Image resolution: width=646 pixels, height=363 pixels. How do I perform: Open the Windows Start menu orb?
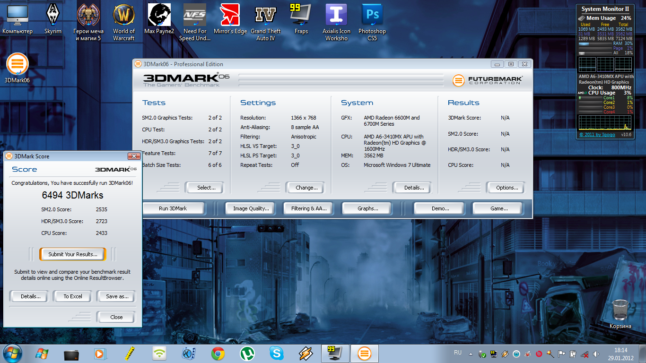click(x=12, y=353)
